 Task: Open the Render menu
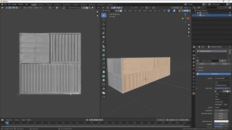(14, 4)
